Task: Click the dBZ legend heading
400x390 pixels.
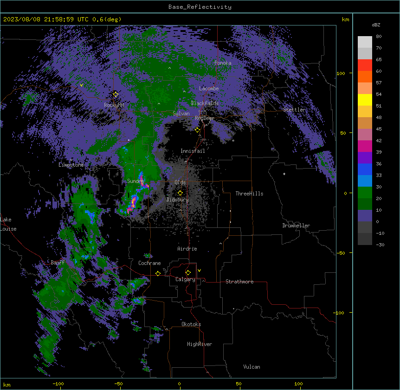Action: click(x=376, y=25)
